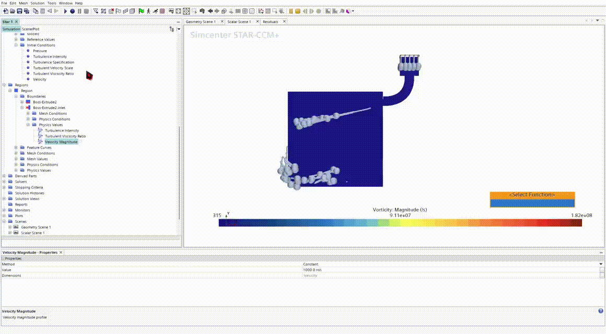The width and height of the screenshot is (606, 334).
Task: Click the Clear Solution red X icon
Action: coord(111,11)
